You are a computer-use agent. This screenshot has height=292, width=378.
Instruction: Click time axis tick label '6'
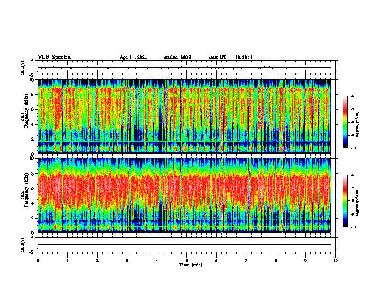217,261
